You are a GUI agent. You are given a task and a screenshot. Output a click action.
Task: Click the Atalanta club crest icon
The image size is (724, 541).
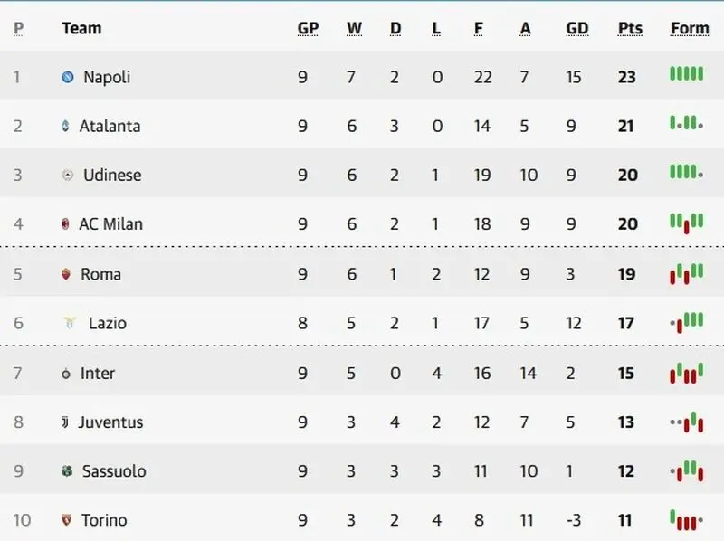[65, 126]
